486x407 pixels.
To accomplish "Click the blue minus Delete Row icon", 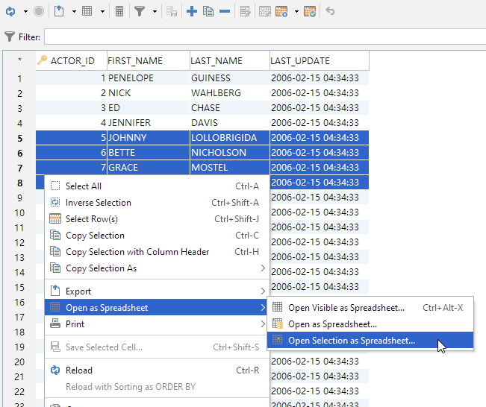I will (225, 11).
